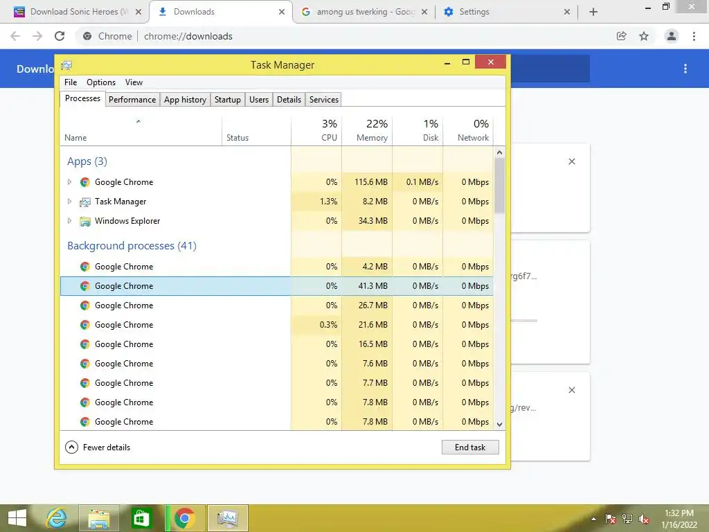This screenshot has height=532, width=709.
Task: Click the scroll up arrow in process list
Action: pos(499,152)
